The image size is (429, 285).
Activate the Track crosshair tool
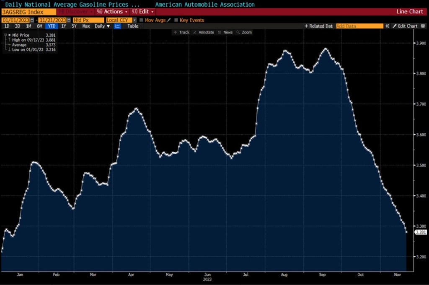(181, 32)
